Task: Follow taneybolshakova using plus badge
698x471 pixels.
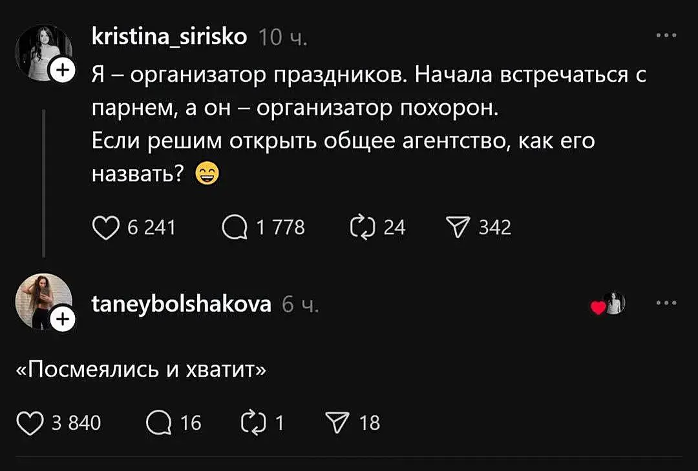Action: point(63,319)
